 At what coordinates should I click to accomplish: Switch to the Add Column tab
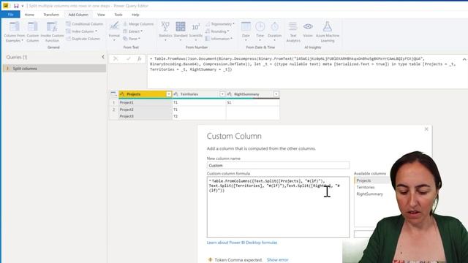pyautogui.click(x=78, y=15)
